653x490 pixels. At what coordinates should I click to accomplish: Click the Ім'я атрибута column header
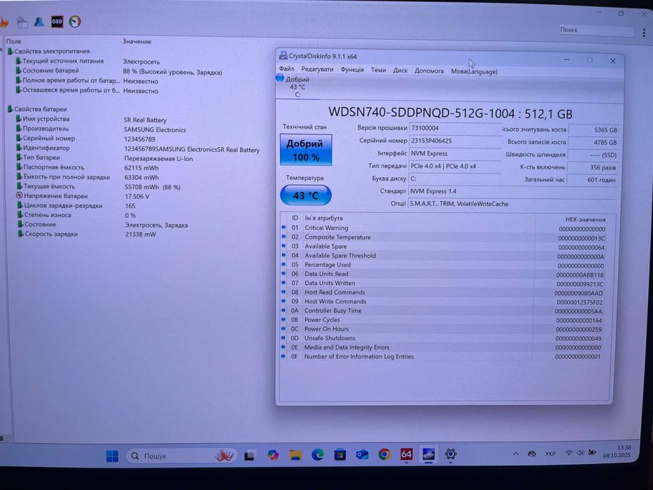[x=323, y=218]
